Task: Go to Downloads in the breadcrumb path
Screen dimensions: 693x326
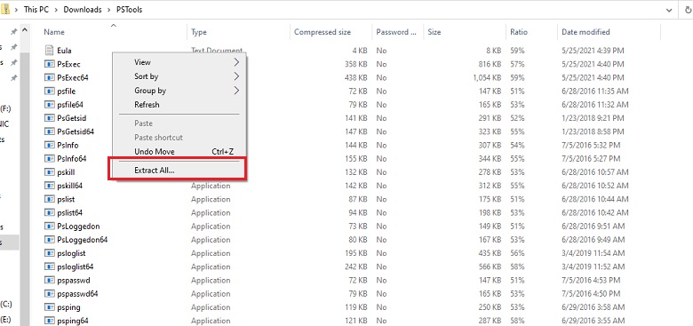Action: point(83,9)
